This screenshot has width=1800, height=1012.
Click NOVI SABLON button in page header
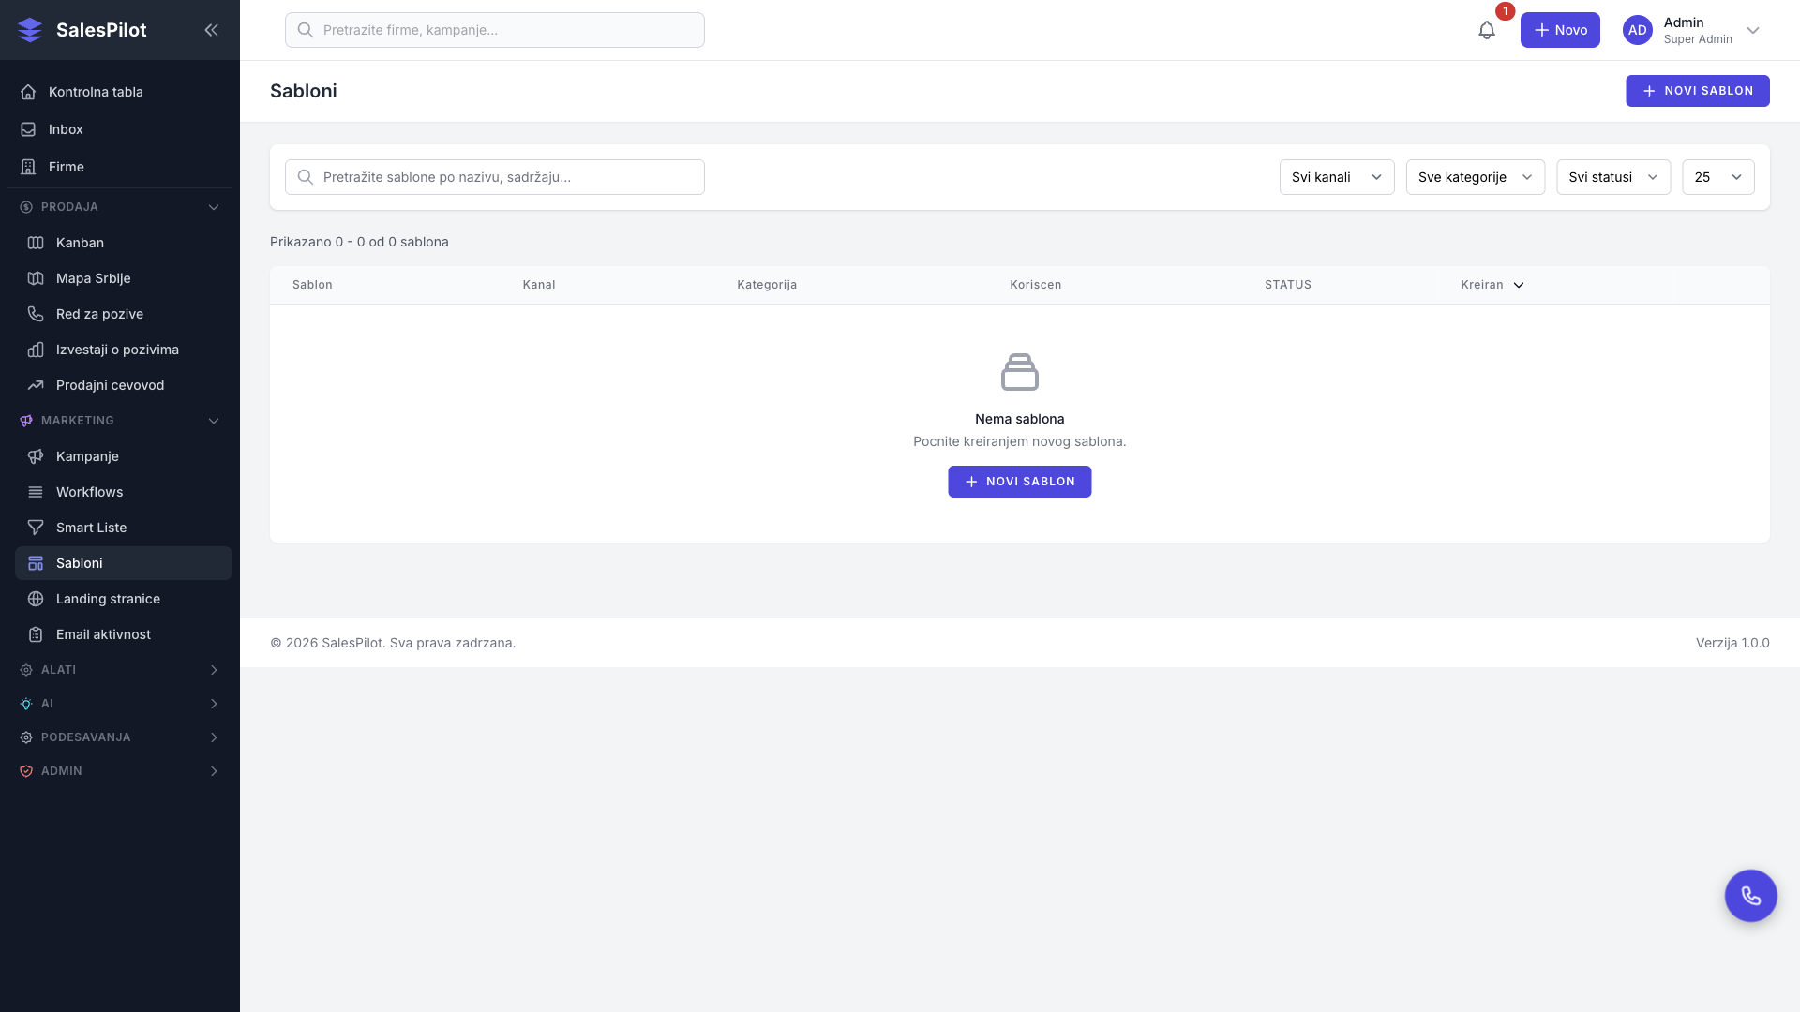coord(1697,91)
